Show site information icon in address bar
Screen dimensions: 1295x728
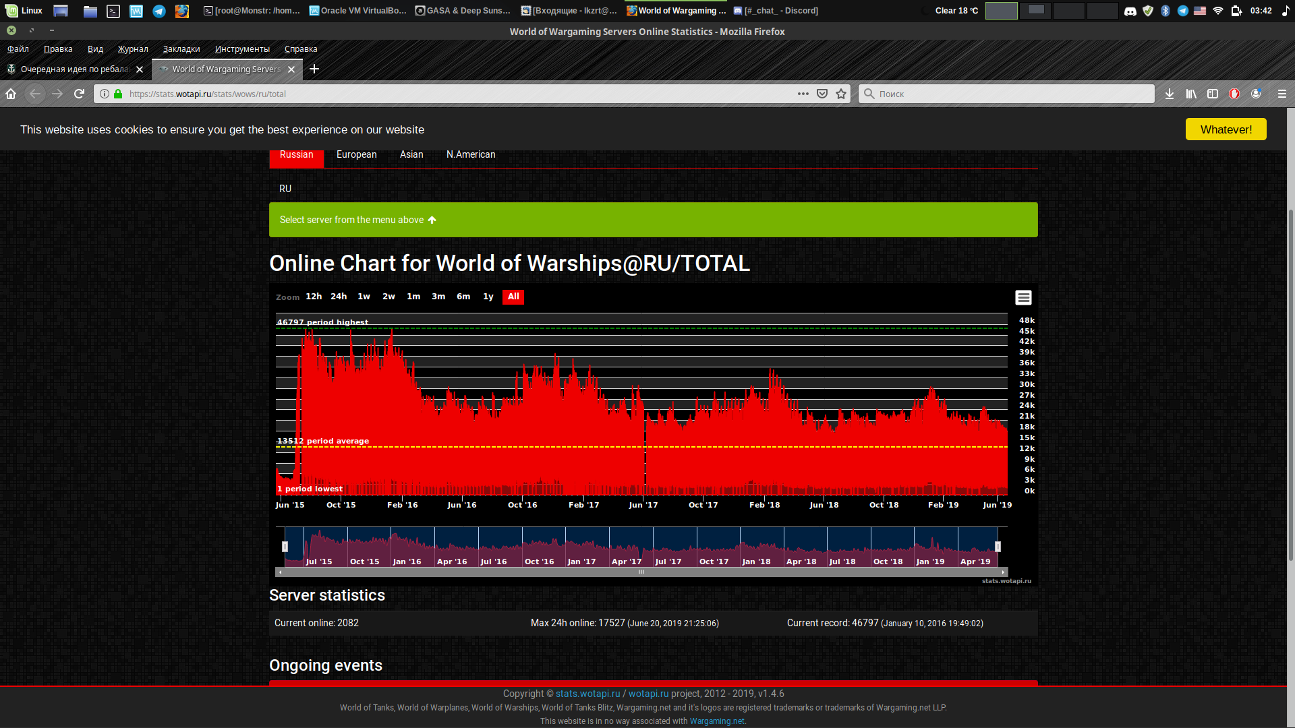tap(105, 94)
